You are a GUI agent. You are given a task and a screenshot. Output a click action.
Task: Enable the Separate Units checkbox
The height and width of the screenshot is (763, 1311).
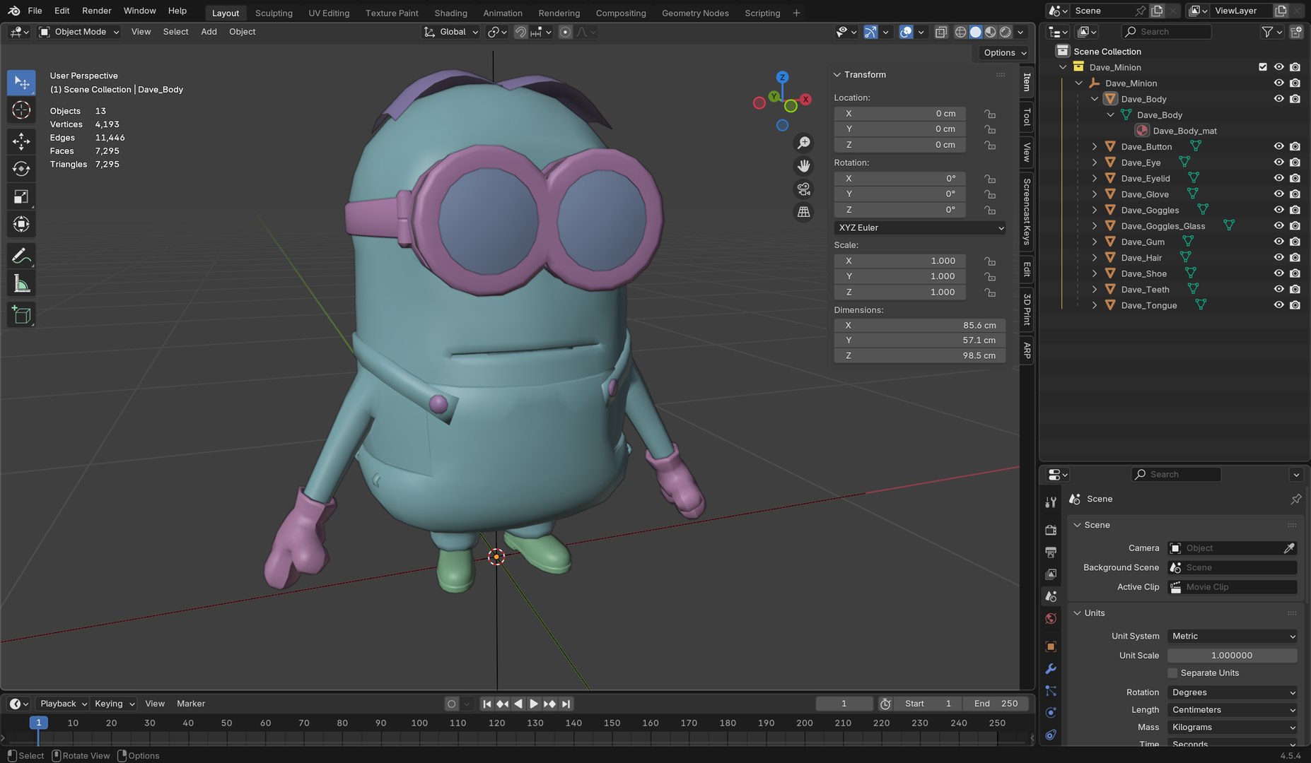point(1173,673)
